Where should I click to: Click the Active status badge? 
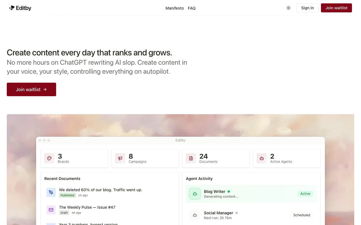point(305,194)
